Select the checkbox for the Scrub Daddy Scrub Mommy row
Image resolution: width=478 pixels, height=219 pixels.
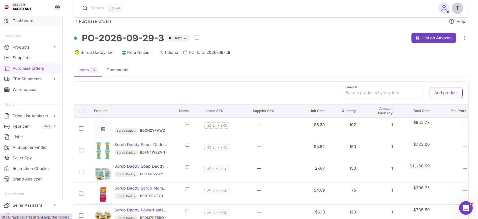point(81,194)
